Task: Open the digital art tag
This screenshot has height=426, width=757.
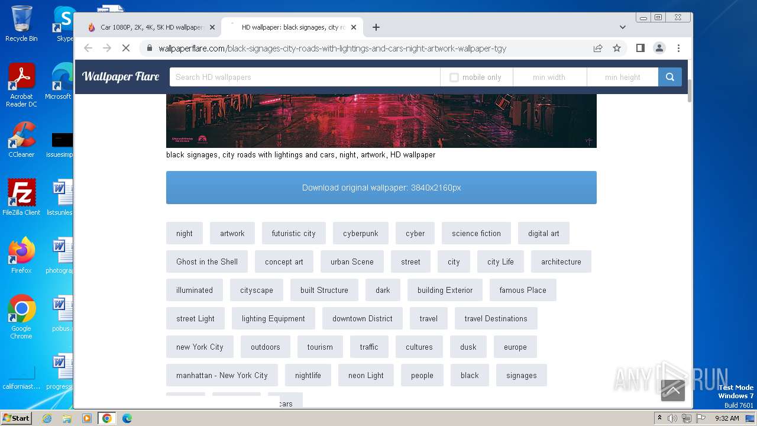Action: pyautogui.click(x=544, y=233)
